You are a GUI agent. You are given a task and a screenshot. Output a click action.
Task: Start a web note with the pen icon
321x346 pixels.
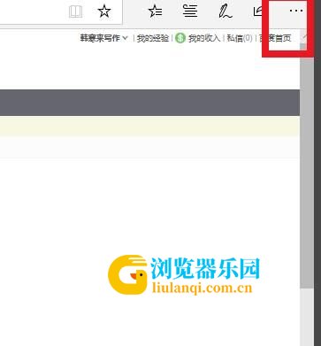(x=225, y=12)
